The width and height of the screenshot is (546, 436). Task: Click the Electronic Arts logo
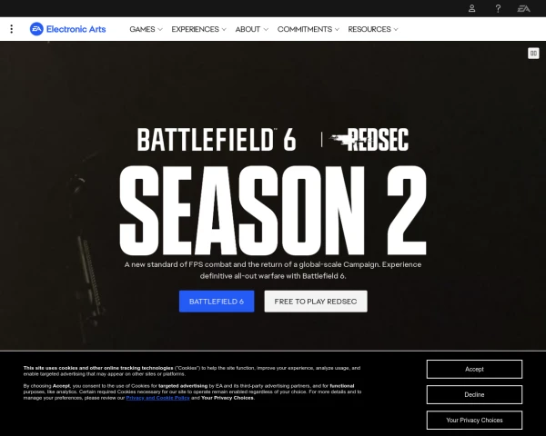click(67, 29)
